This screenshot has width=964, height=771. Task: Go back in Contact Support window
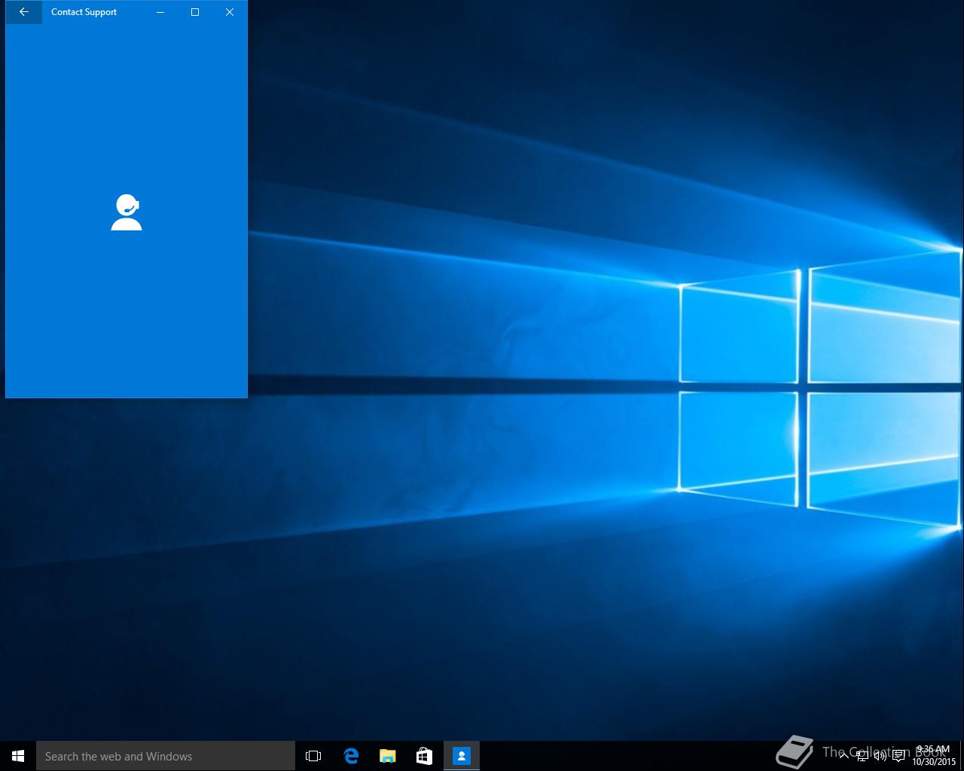24,12
